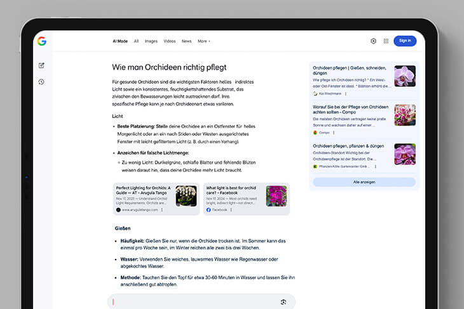Click the 'Beste Platzierung:' bullet label
Image resolution: width=464 pixels, height=309 pixels.
136,126
